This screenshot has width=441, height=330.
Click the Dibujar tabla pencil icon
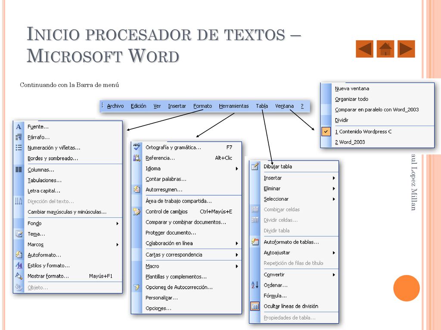[255, 166]
